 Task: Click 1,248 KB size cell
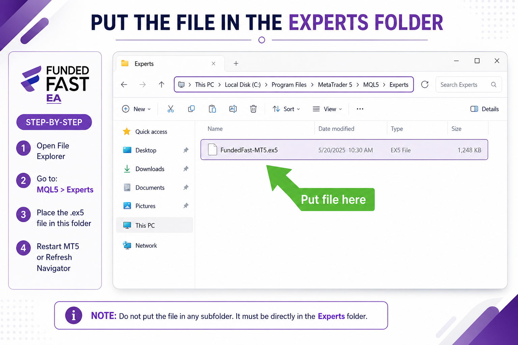pyautogui.click(x=469, y=150)
